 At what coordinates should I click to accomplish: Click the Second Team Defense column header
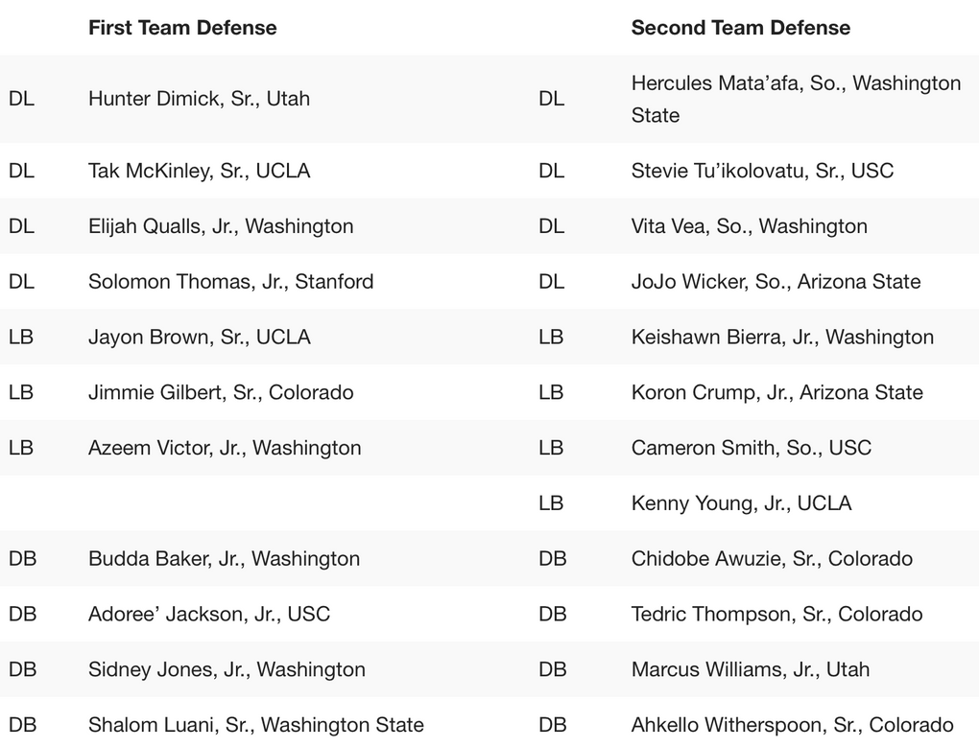(741, 28)
